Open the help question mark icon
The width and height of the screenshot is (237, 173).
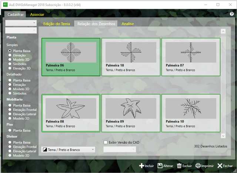point(231,14)
